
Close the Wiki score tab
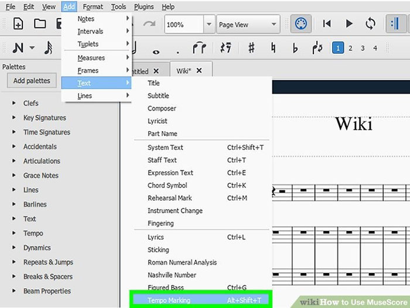coord(199,71)
